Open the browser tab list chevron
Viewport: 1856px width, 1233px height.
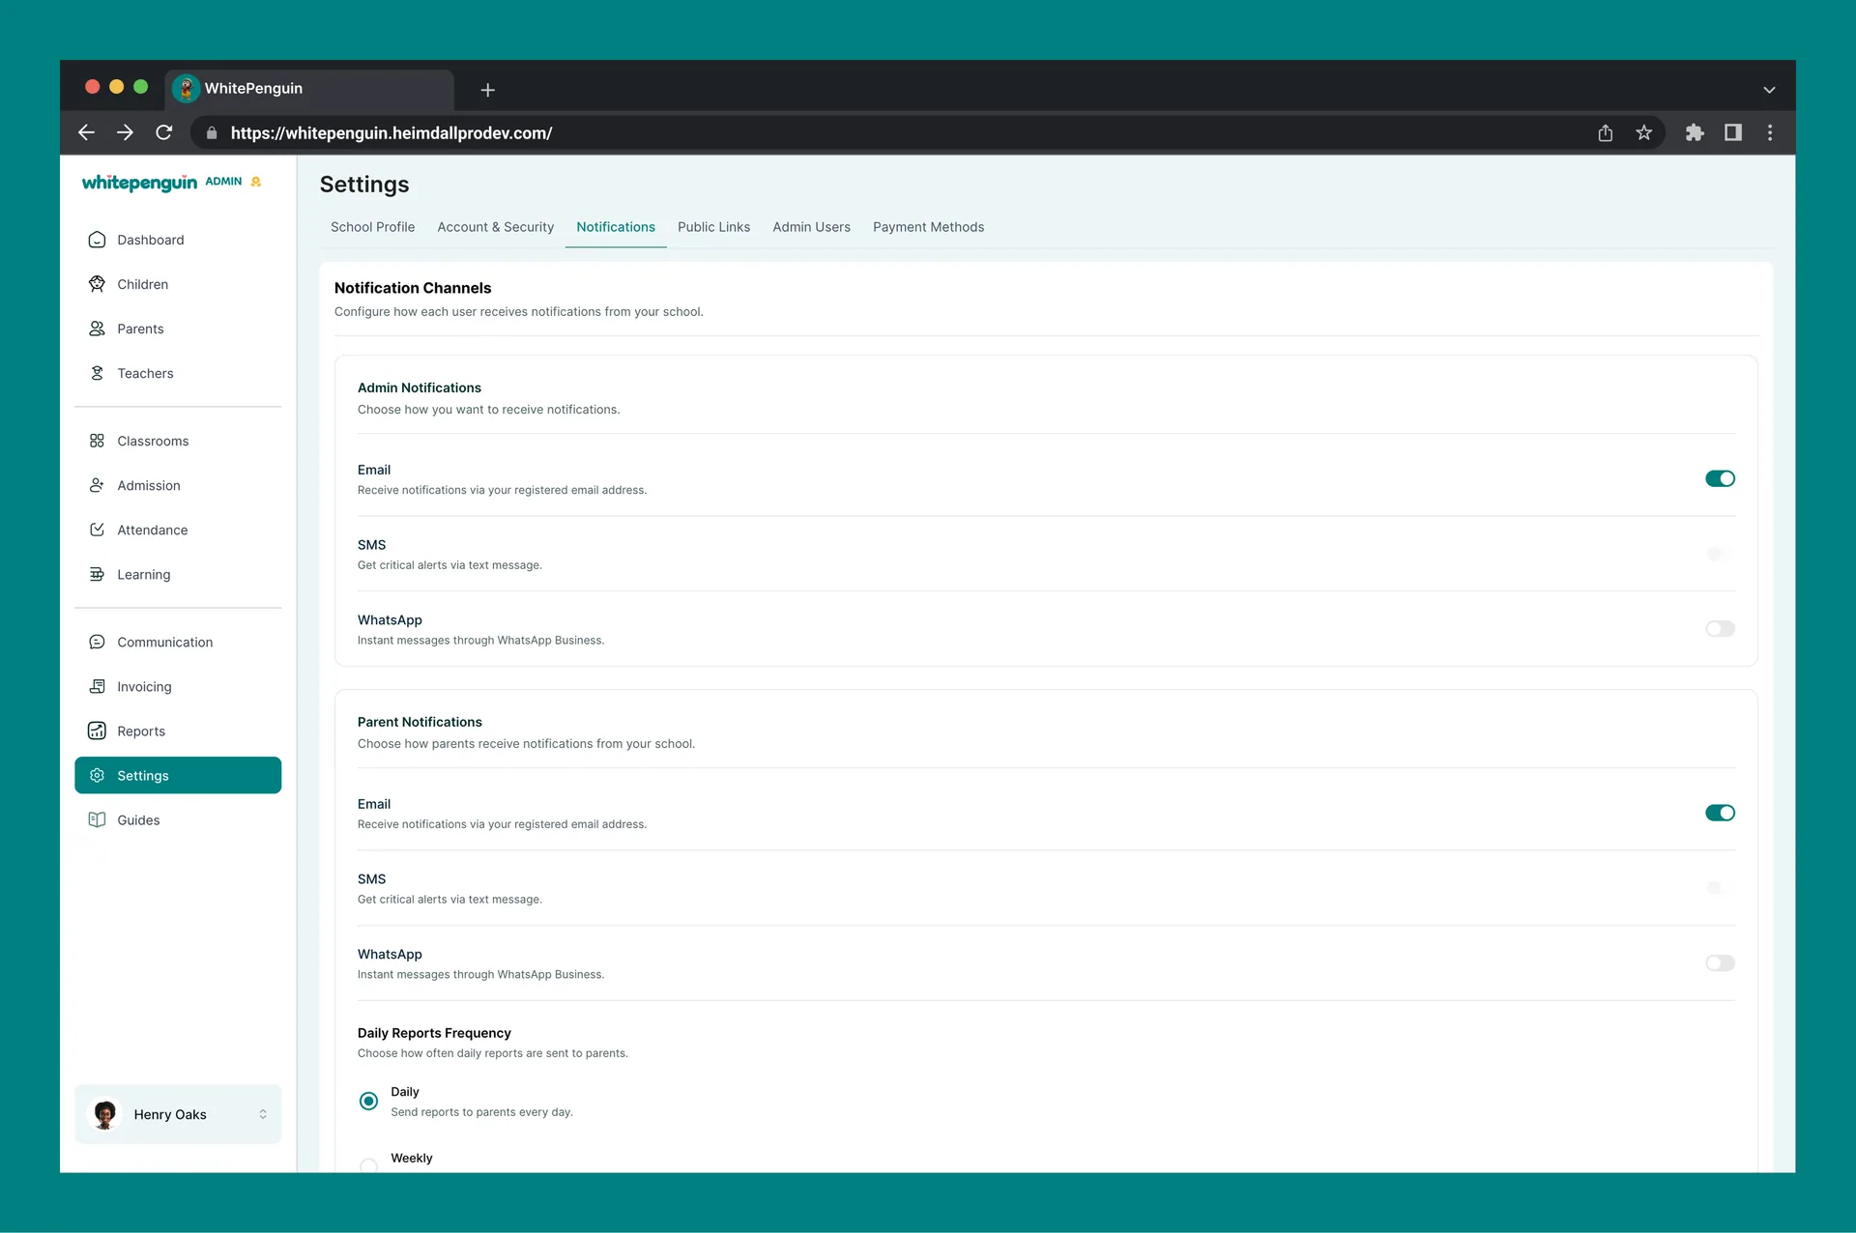click(1769, 90)
